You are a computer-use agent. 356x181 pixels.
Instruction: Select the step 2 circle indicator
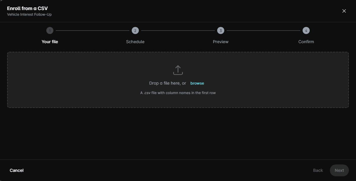[135, 30]
